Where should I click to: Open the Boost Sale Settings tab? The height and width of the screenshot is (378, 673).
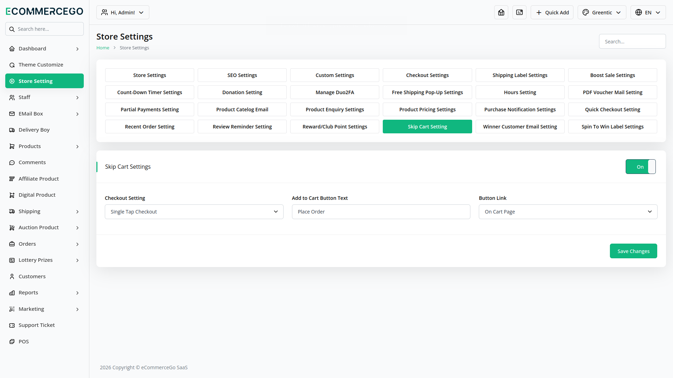(x=613, y=75)
